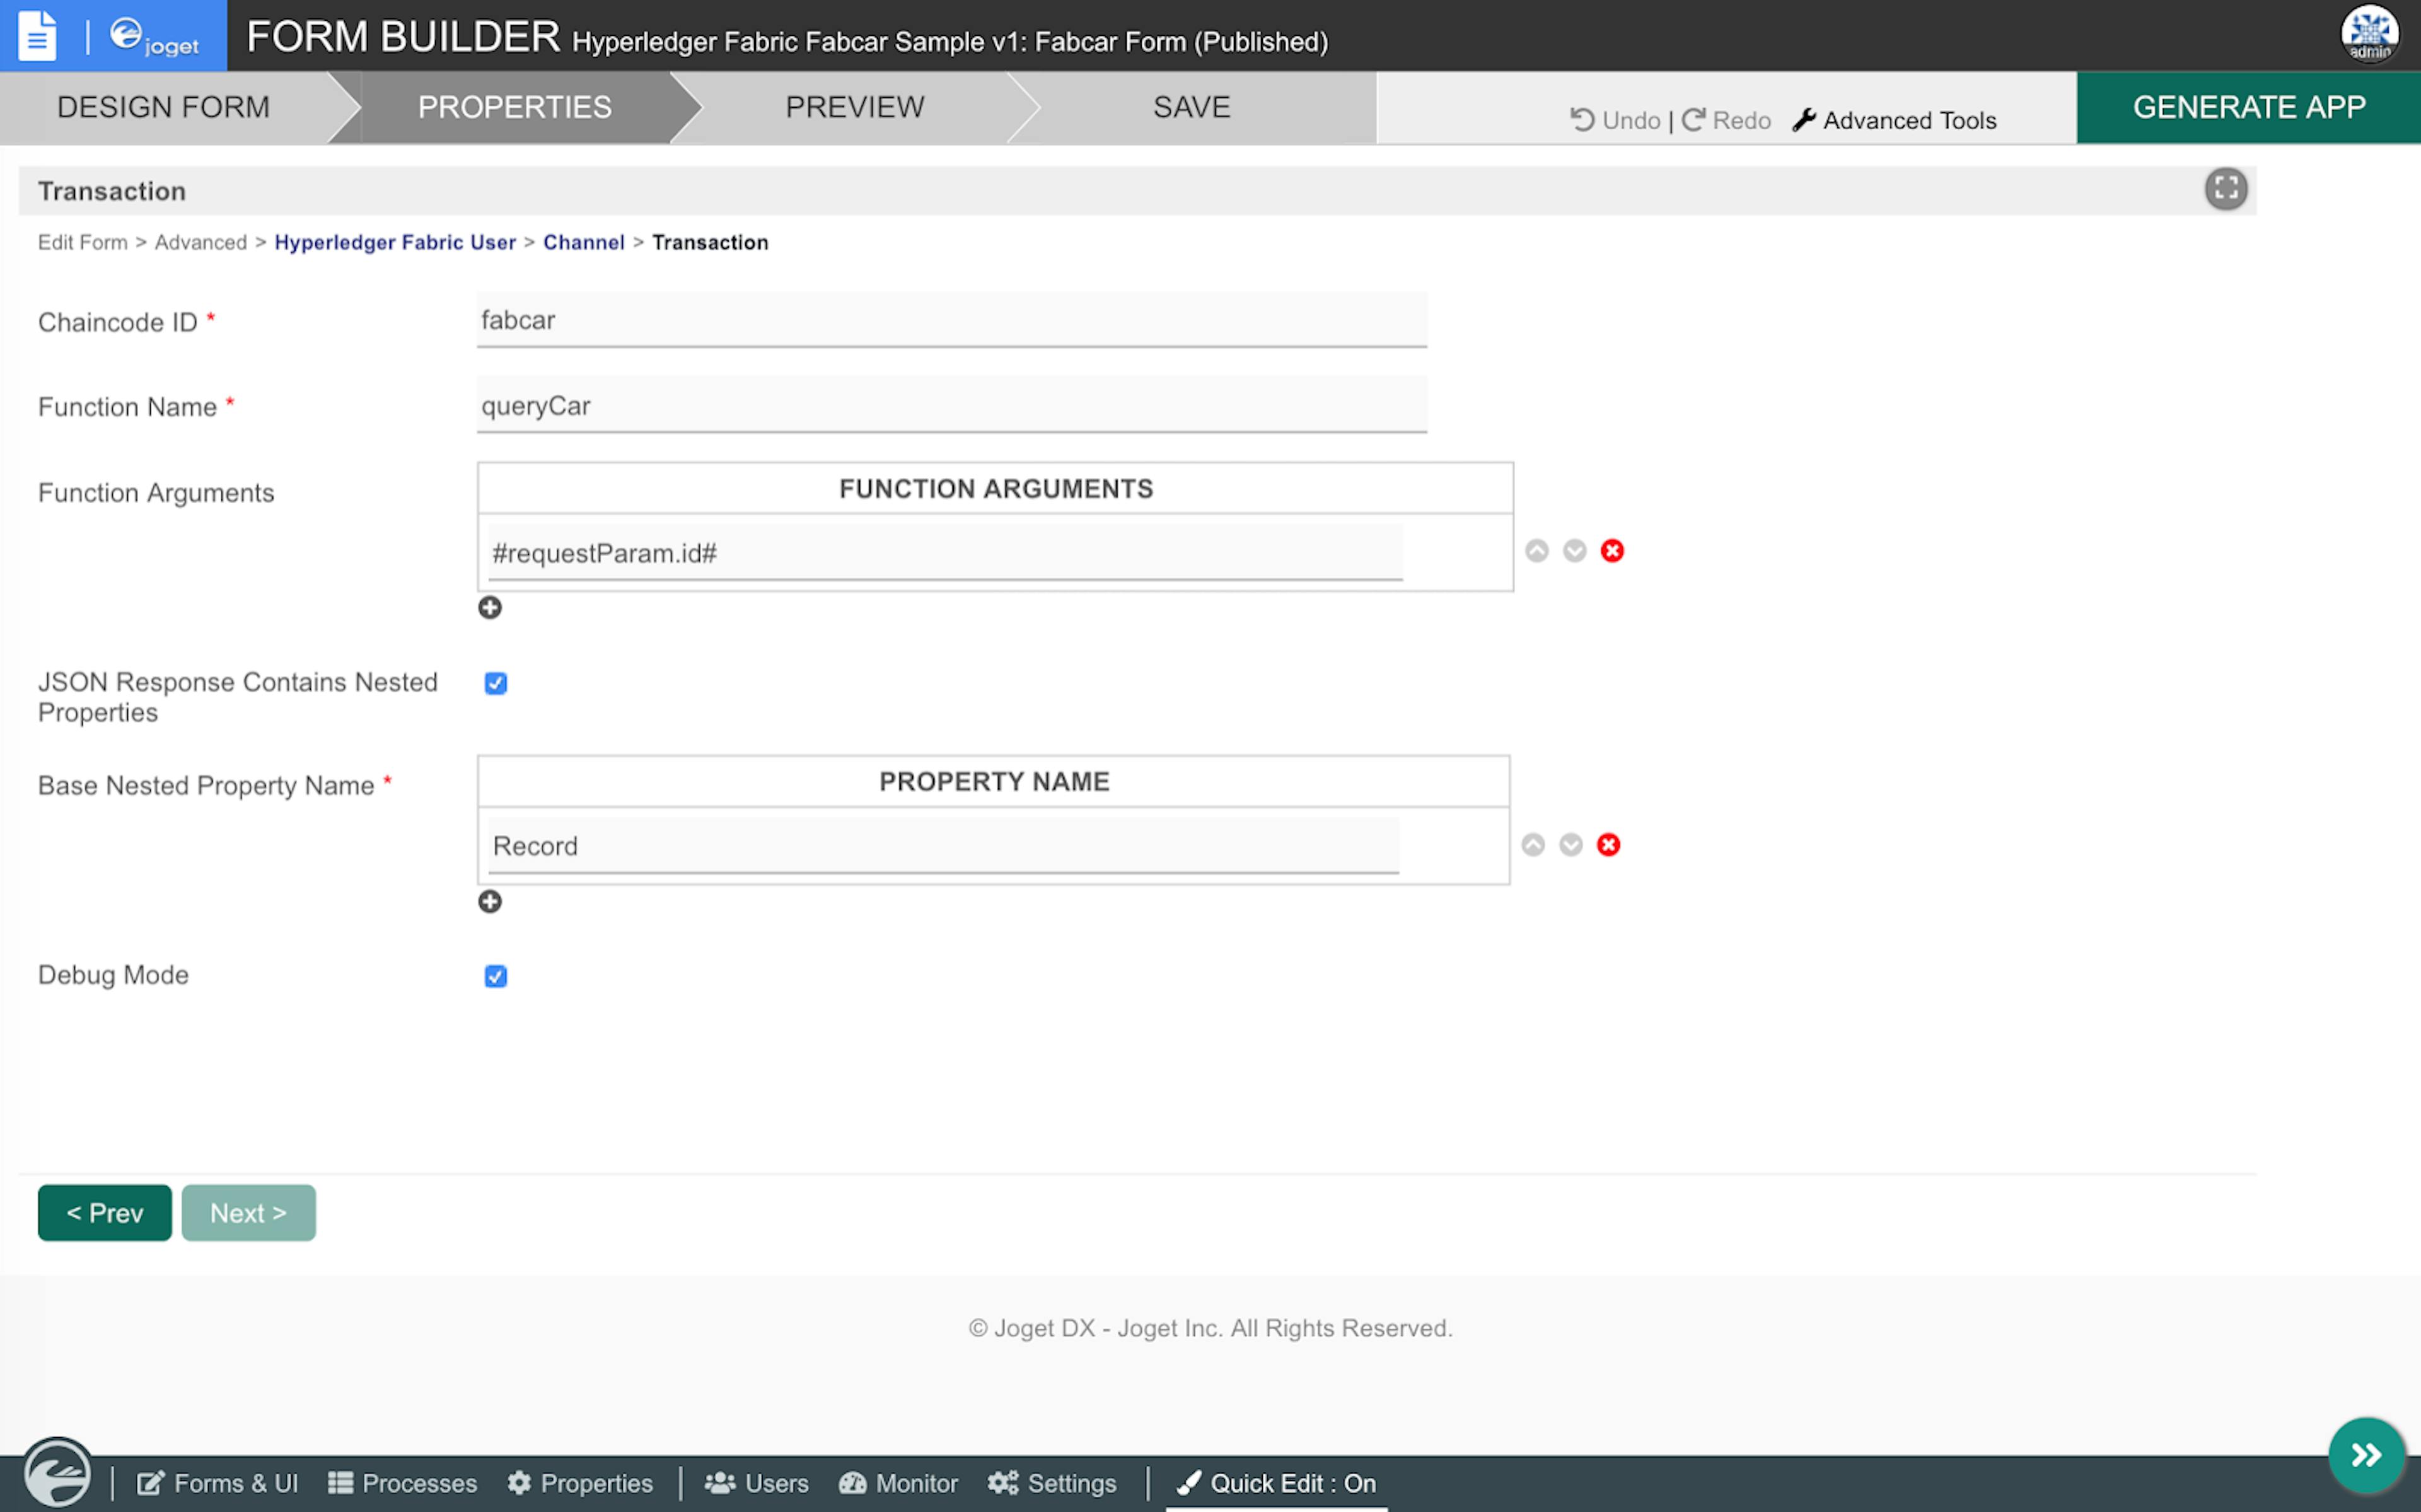This screenshot has width=2421, height=1512.
Task: Move Record property row down
Action: (1570, 845)
